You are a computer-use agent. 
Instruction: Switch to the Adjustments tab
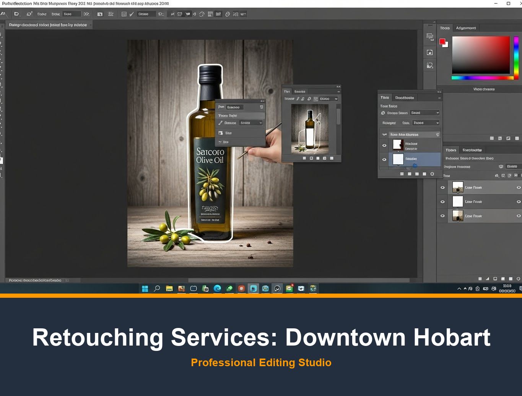pos(466,28)
